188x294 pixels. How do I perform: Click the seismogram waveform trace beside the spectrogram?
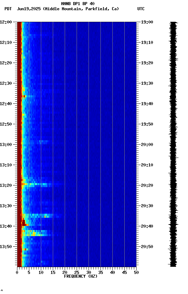173,144
